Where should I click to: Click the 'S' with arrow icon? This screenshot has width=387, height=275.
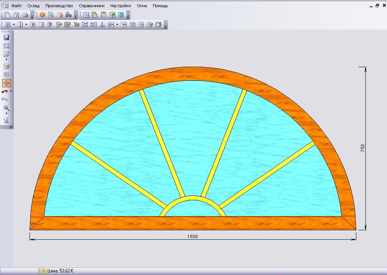pos(111,25)
